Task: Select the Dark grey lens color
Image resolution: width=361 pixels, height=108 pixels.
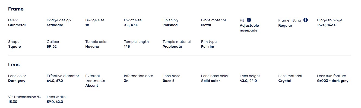Action: [17, 81]
